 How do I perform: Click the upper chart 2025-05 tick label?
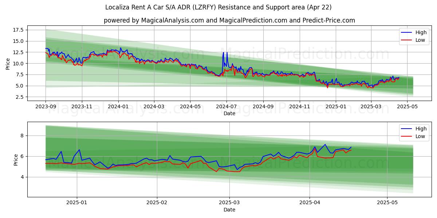[407, 107]
